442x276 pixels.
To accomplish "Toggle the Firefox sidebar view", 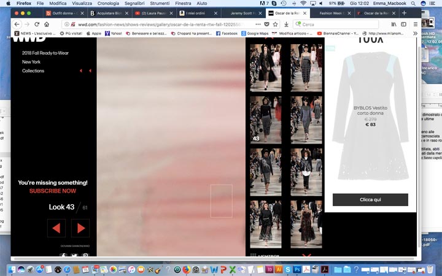I will [404, 24].
